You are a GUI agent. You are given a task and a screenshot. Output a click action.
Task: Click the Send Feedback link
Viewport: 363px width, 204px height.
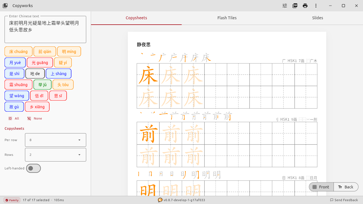(x=344, y=200)
